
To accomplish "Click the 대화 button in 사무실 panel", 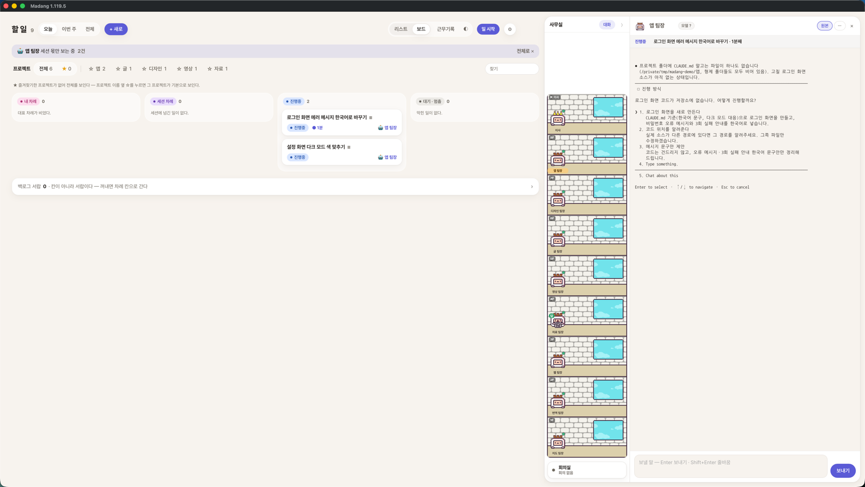I will point(607,25).
